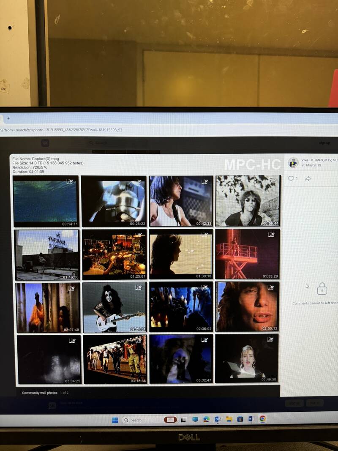Launch Microsoft Edge from the taskbar
Viewport: 338px width, 451px height.
pyautogui.click(x=206, y=419)
